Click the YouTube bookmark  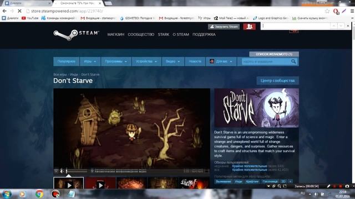(30, 18)
